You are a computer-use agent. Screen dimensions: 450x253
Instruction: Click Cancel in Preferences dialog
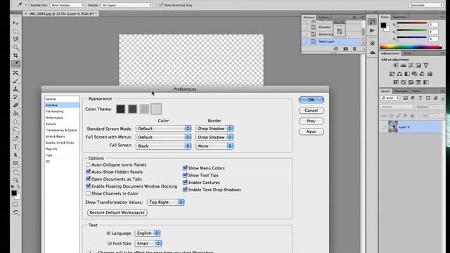311,110
